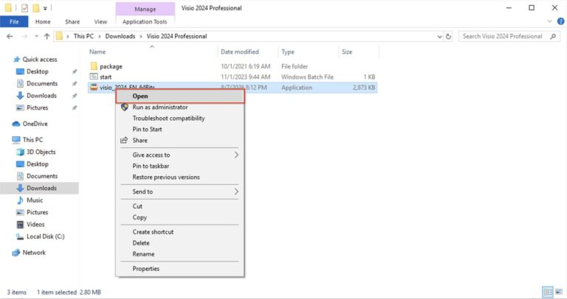
Task: Refresh the current folder view
Action: tap(448, 36)
